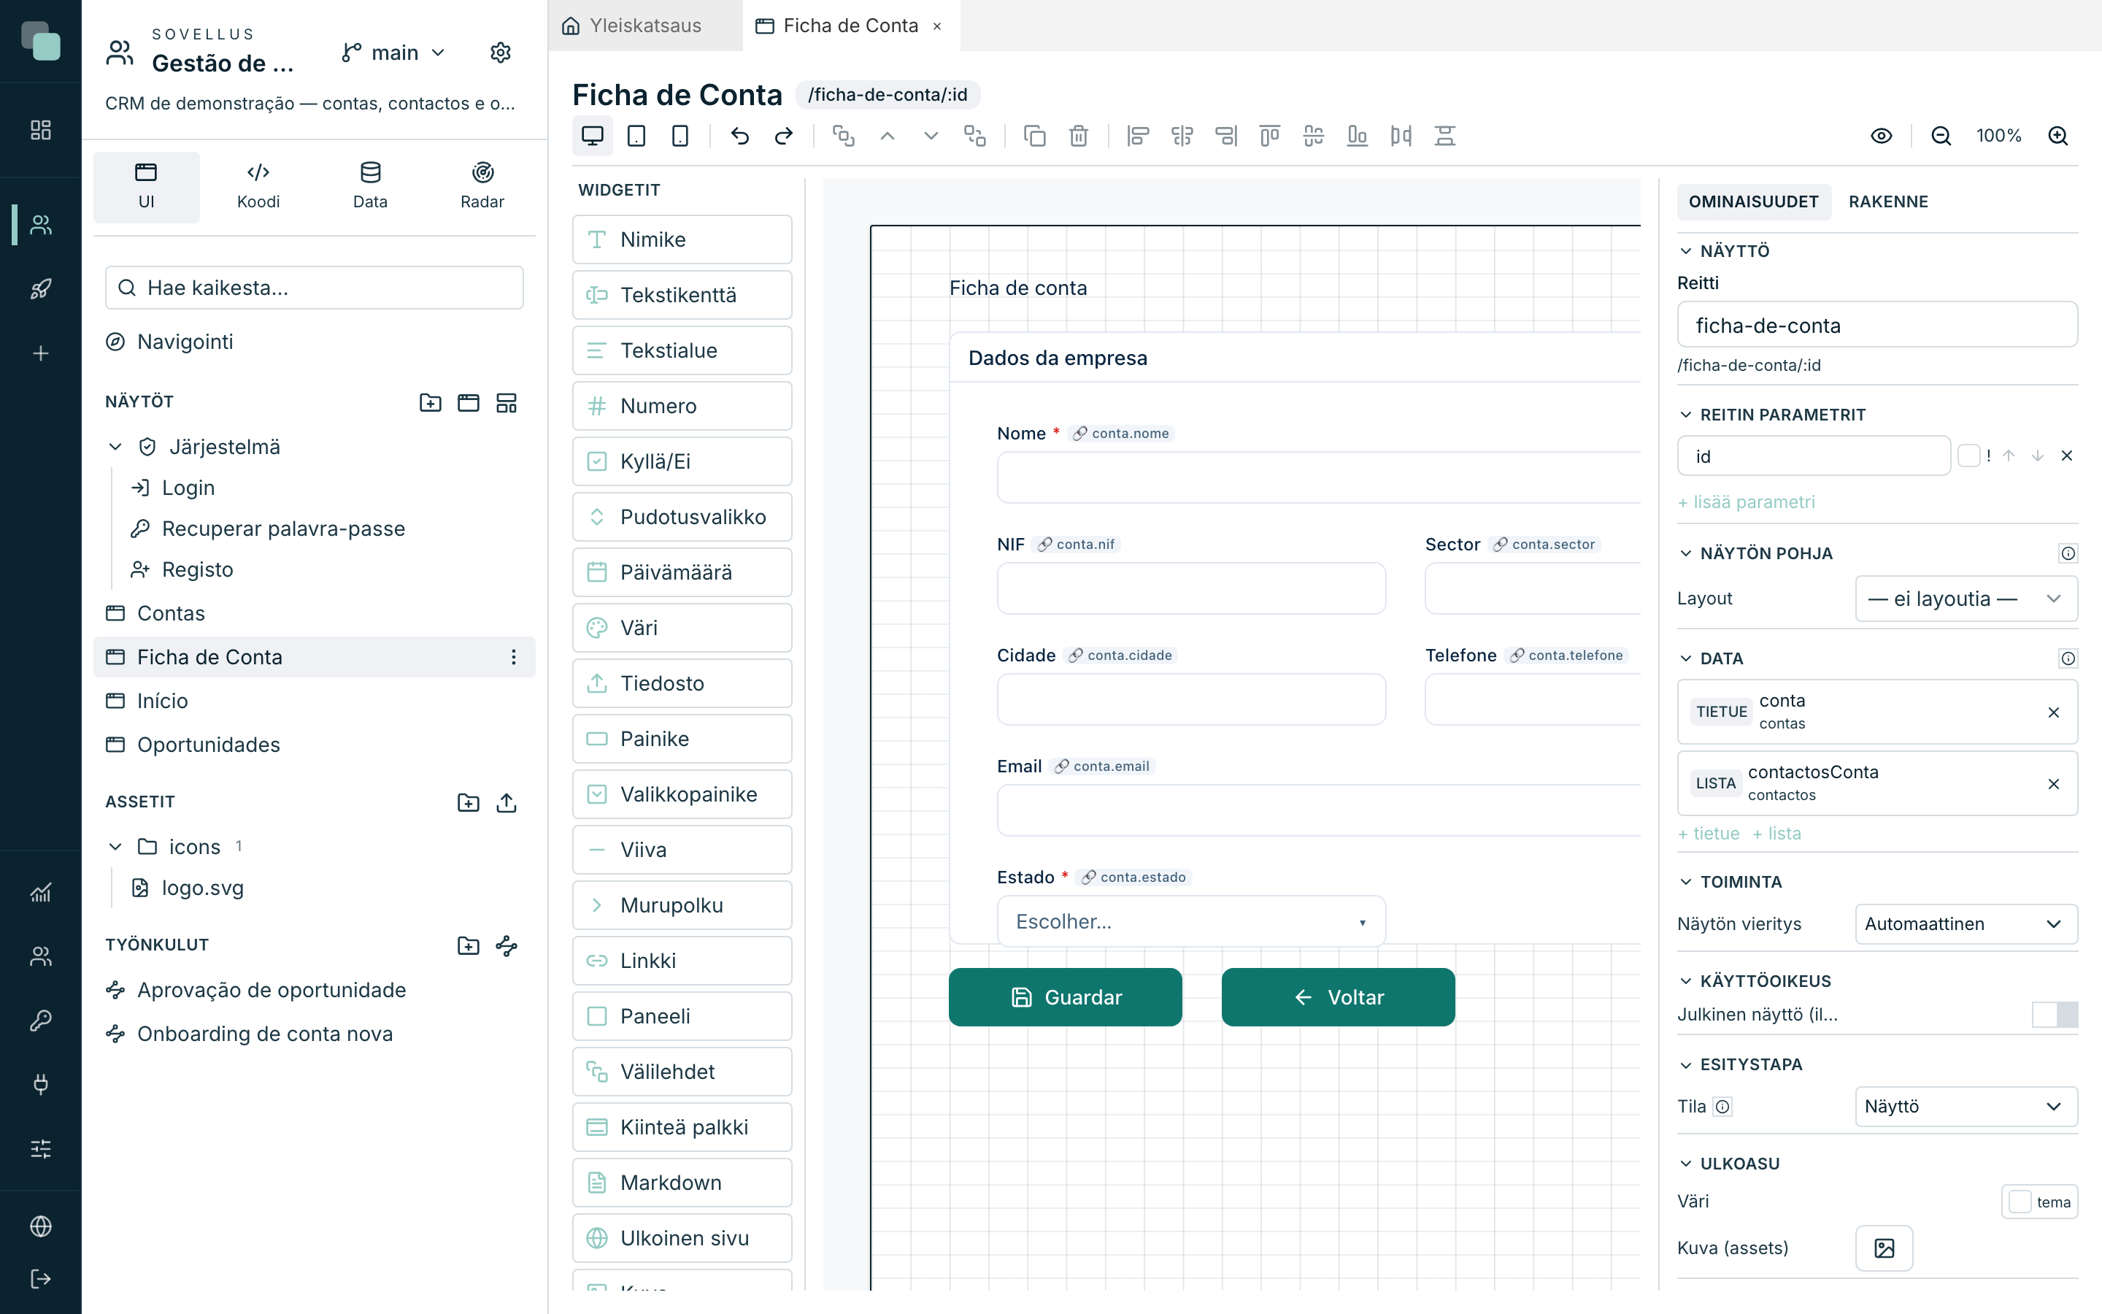
Task: Click the Voltar button
Action: point(1338,996)
